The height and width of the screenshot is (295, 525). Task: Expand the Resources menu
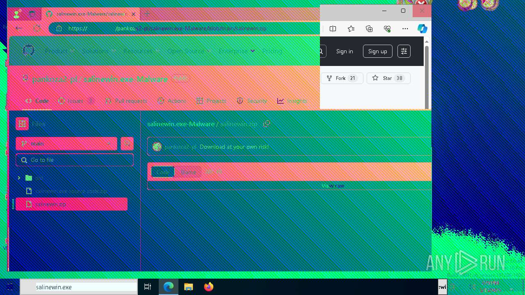coord(142,51)
